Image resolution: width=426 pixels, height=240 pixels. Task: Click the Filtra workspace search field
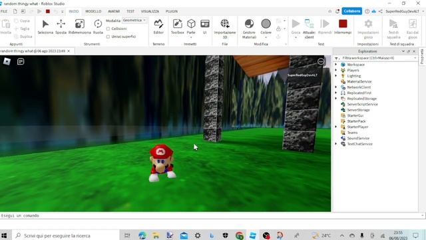(376, 58)
